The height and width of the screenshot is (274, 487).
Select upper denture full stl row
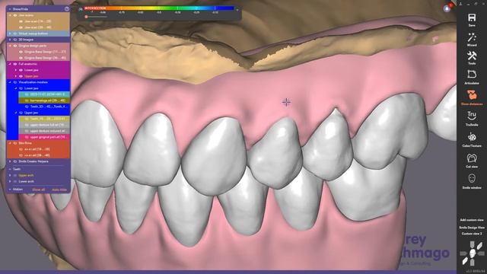(44, 125)
